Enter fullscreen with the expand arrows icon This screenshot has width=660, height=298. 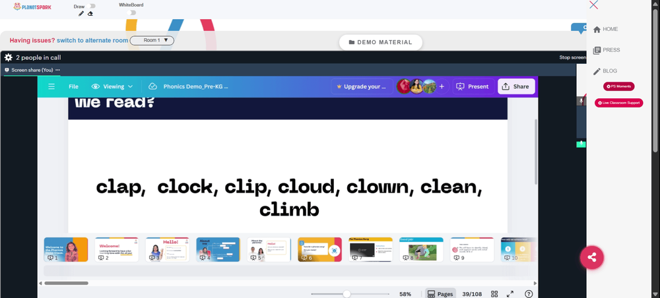click(x=510, y=294)
